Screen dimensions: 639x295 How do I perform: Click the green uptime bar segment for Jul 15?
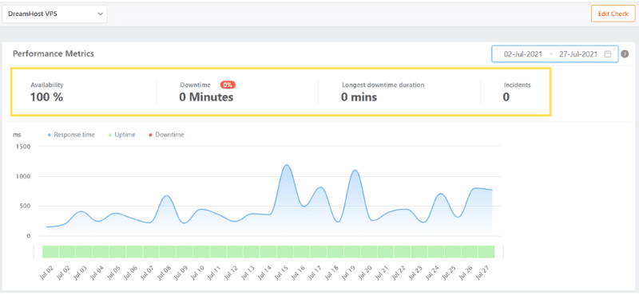(285, 251)
